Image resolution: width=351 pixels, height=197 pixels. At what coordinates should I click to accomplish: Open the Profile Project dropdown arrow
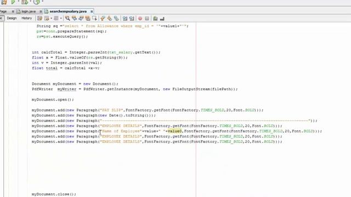(43, 2)
